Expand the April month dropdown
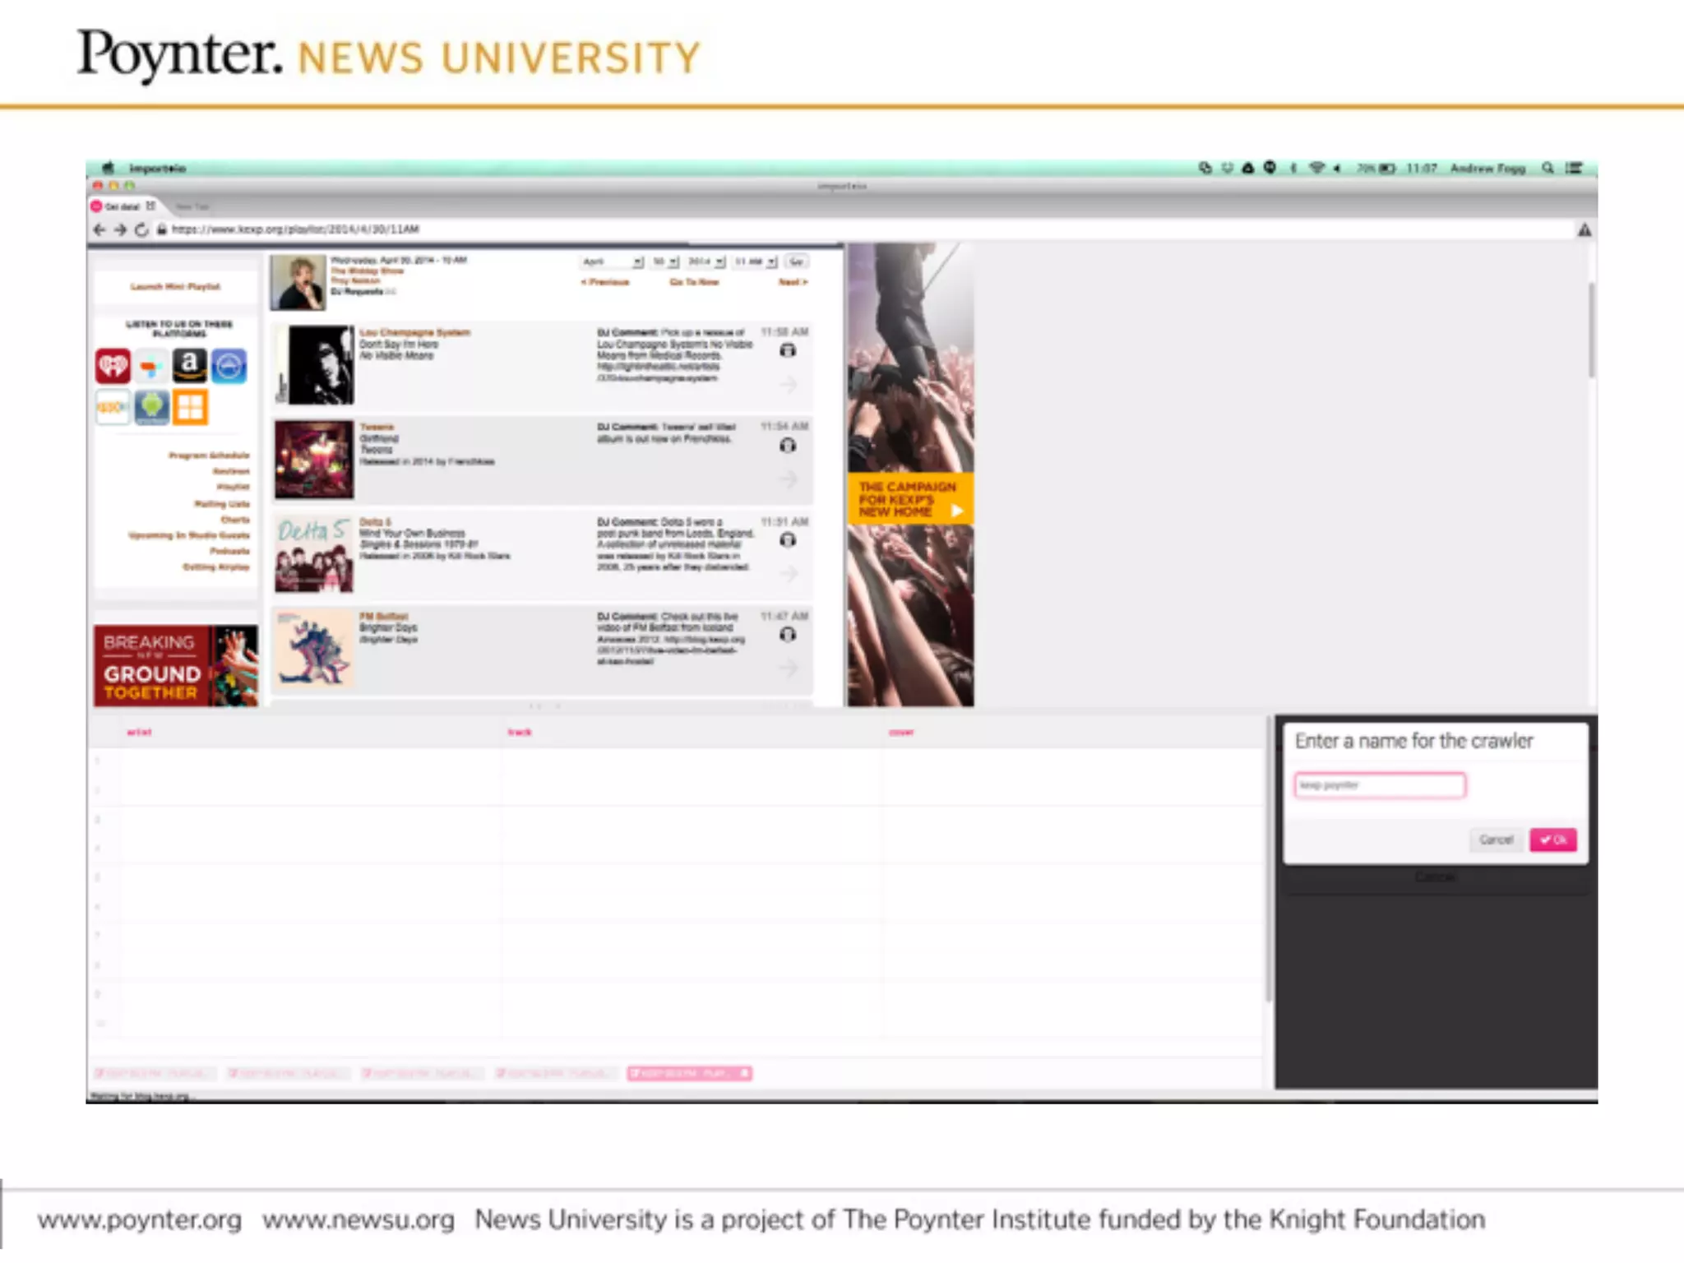1684x1263 pixels. 613,261
